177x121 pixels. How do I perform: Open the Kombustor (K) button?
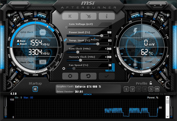[70, 16]
